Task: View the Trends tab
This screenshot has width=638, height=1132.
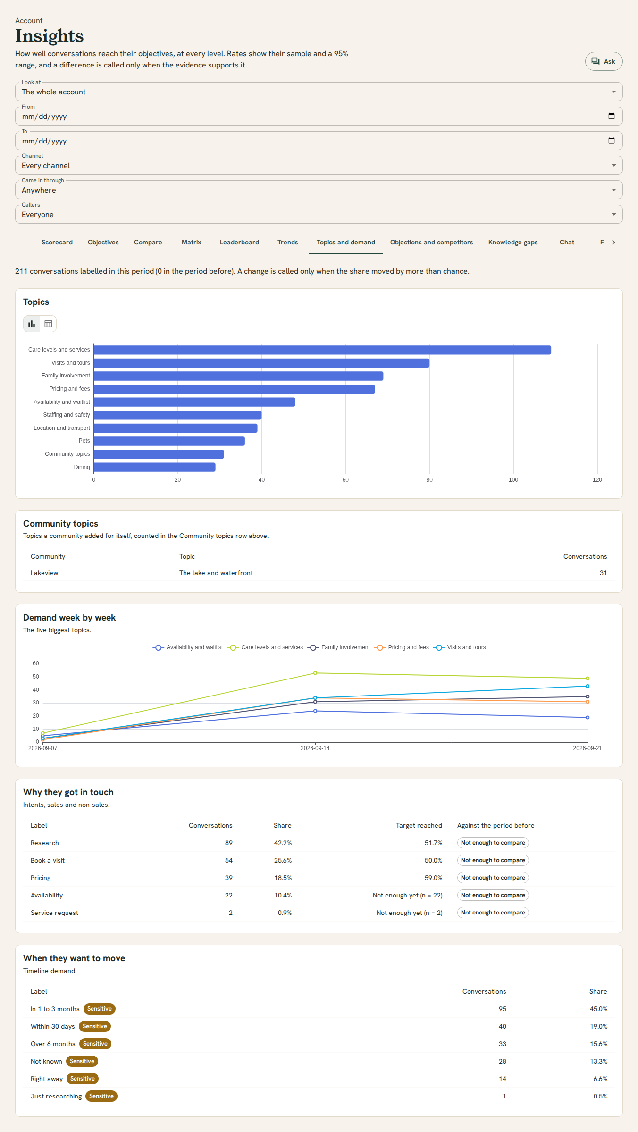Action: coord(288,242)
